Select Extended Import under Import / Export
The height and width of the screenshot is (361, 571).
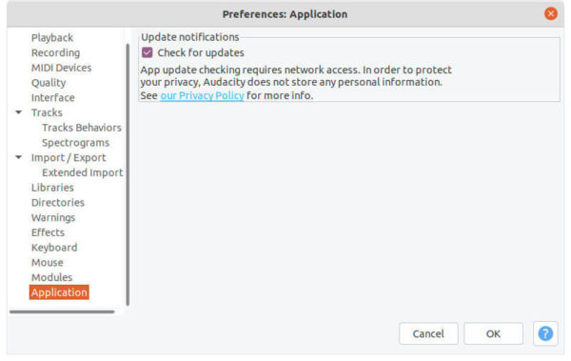[82, 172]
